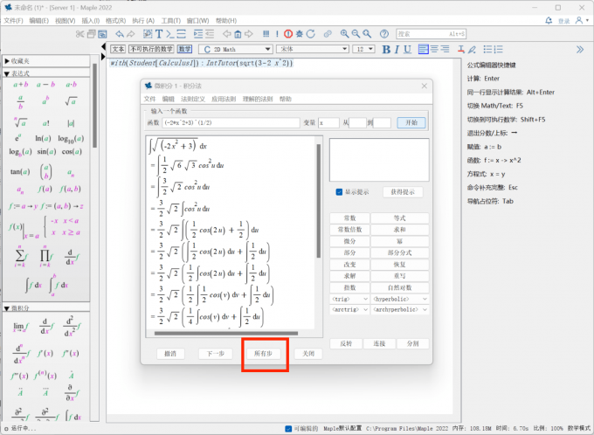
Task: Open the 插入(I) menu
Action: (91, 21)
